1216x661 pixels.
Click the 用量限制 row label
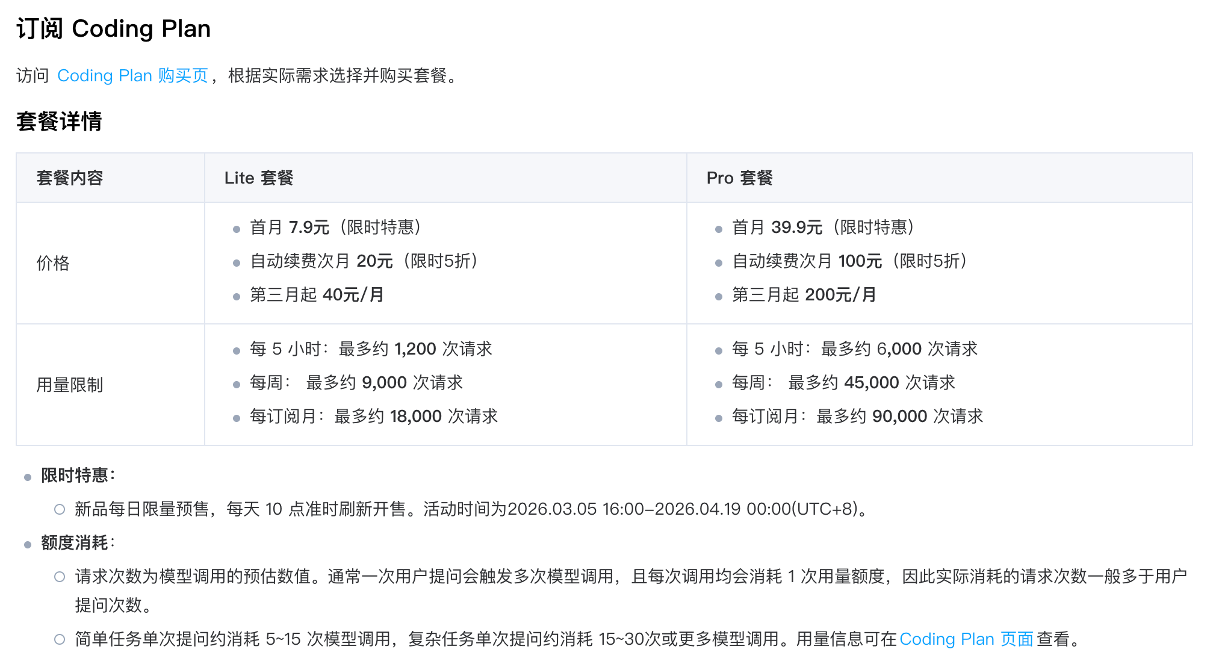(70, 385)
